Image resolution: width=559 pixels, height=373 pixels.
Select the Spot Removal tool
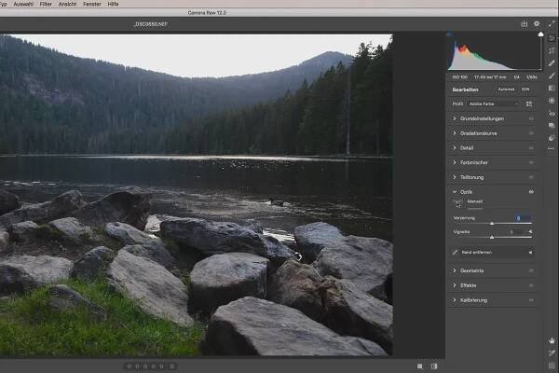552,62
